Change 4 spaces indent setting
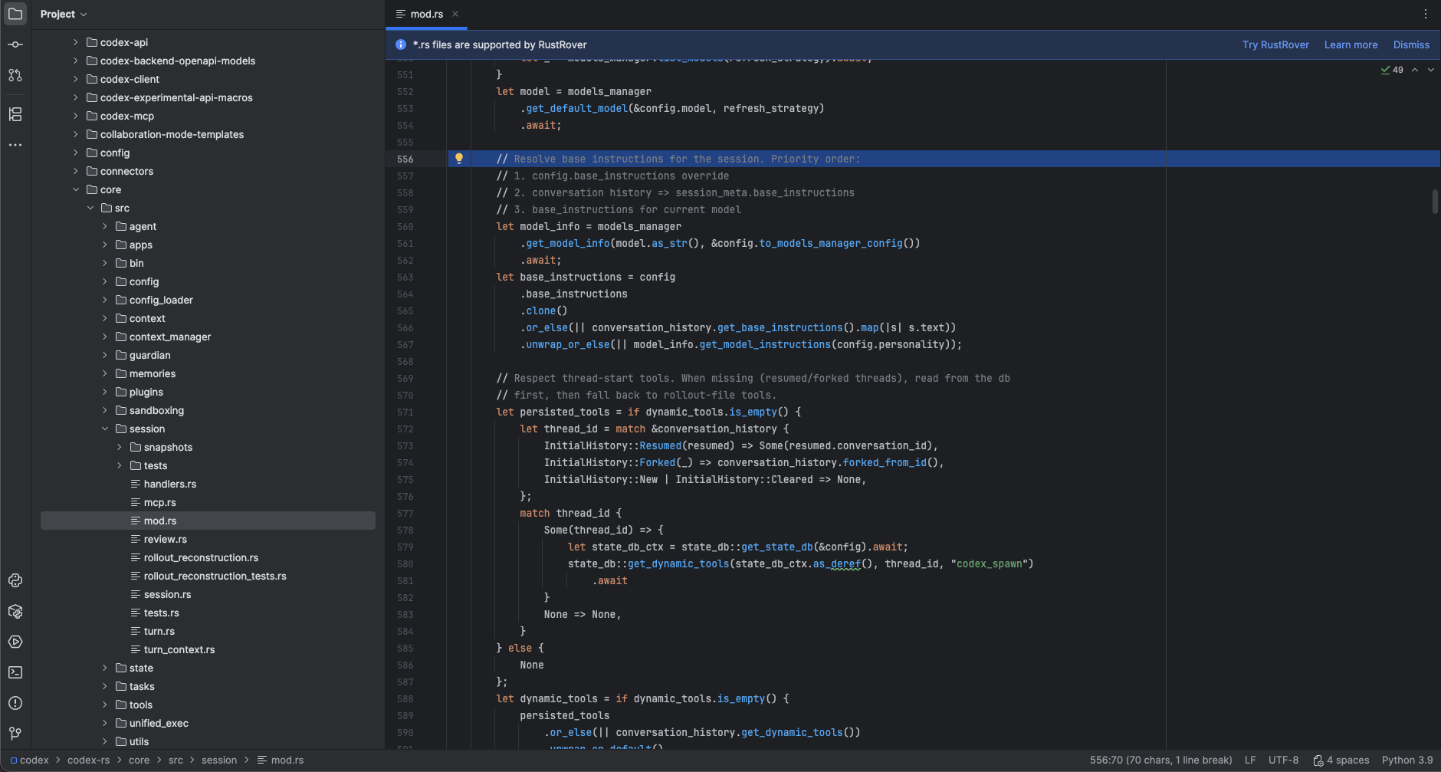Viewport: 1441px width, 772px height. tap(1347, 761)
